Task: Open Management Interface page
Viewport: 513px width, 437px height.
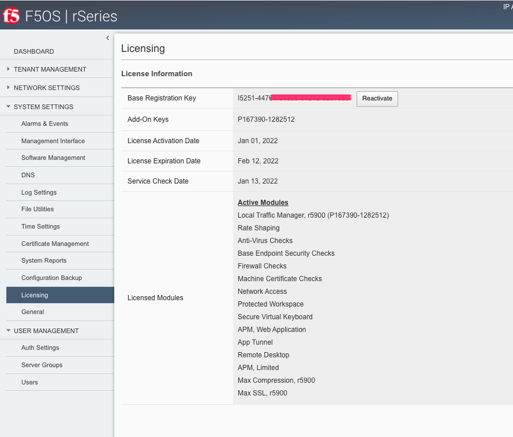Action: click(53, 141)
